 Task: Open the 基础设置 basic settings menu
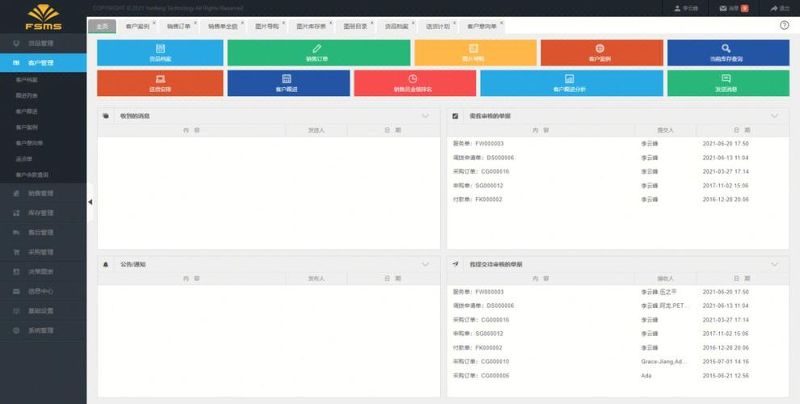pos(43,311)
